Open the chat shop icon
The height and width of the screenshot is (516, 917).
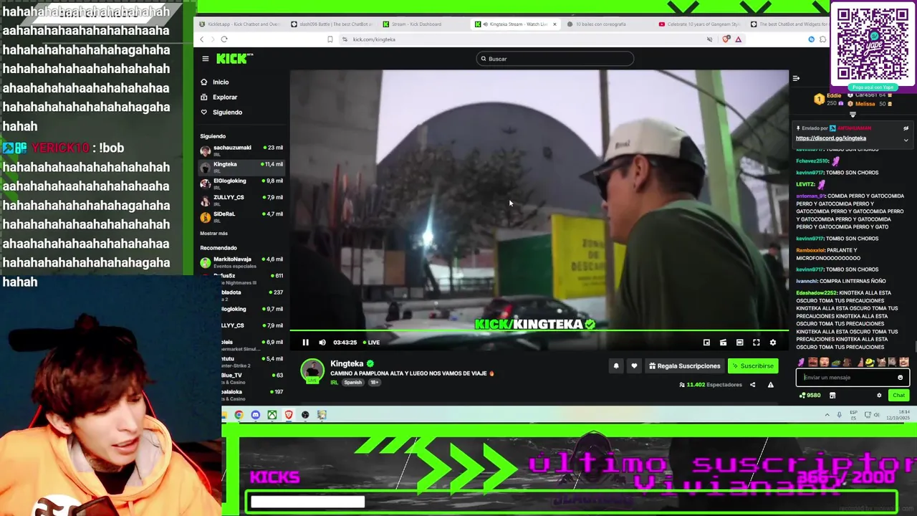click(x=832, y=396)
